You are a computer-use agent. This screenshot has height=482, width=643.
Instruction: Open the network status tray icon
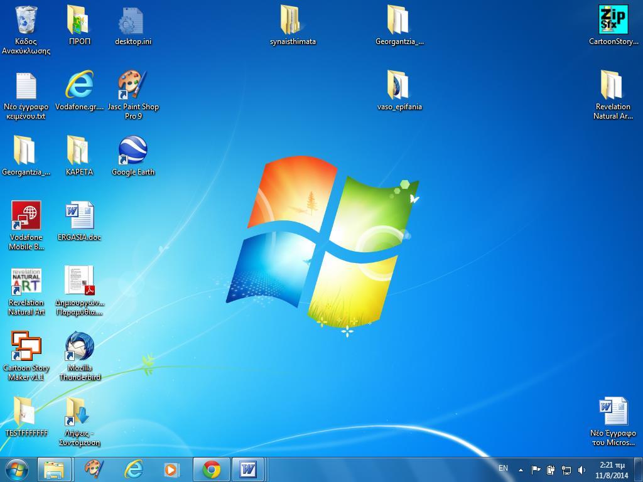tap(566, 469)
